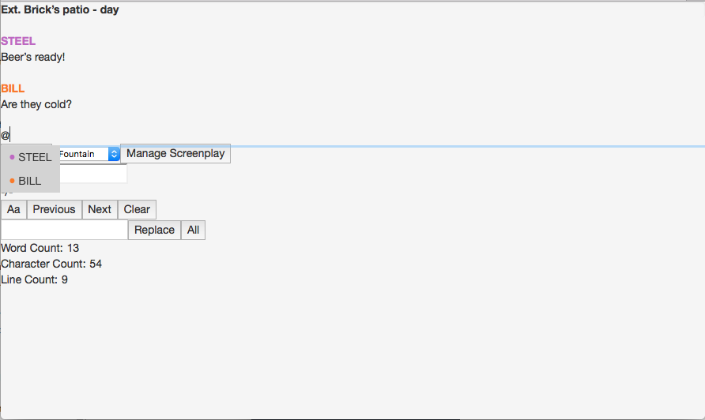Click the purple STEEL character name in script
Viewport: 705px width, 420px height.
[18, 41]
